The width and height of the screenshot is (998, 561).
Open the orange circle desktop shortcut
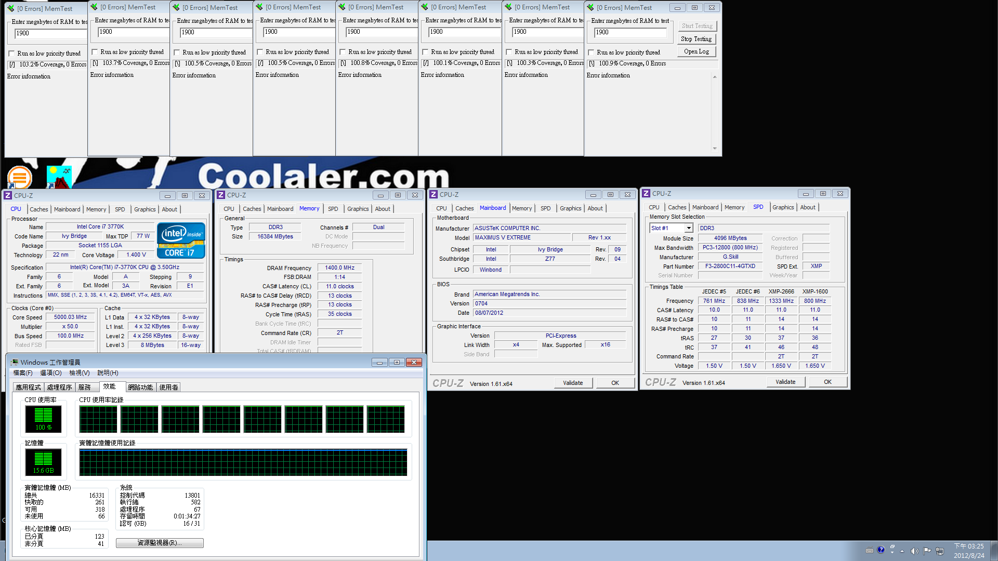(x=20, y=178)
